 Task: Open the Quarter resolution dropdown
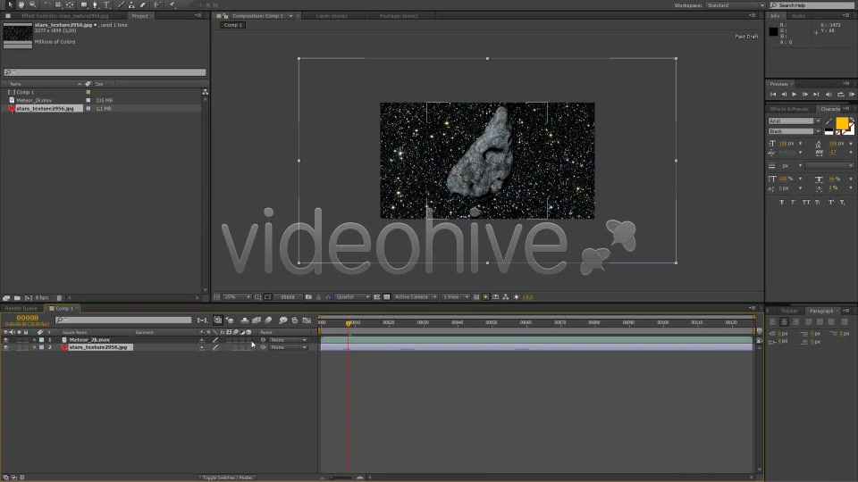pyautogui.click(x=352, y=296)
